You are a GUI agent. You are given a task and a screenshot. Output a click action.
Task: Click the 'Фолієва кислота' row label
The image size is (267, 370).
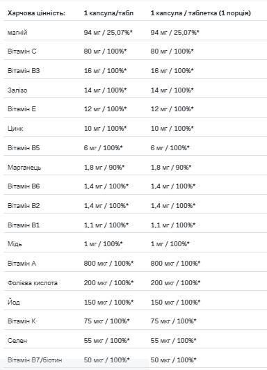point(32,282)
